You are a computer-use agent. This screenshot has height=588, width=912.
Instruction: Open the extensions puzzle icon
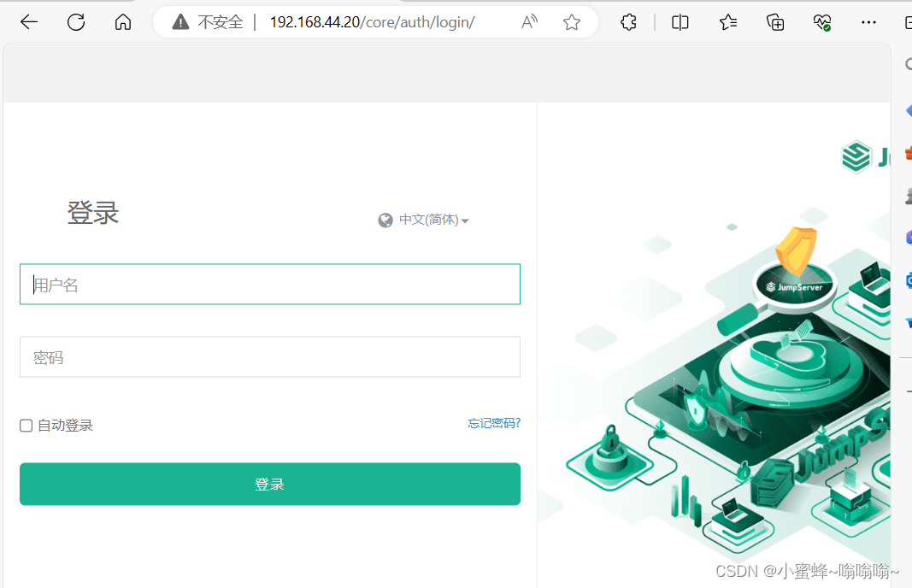(629, 22)
